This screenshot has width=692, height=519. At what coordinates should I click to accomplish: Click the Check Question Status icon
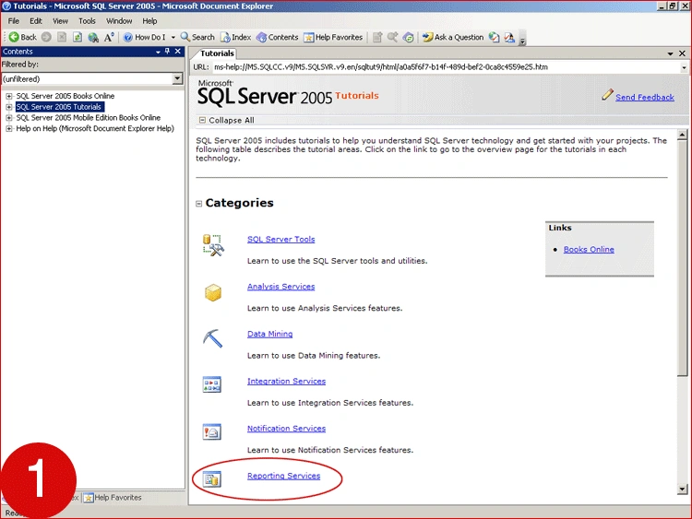(x=494, y=38)
